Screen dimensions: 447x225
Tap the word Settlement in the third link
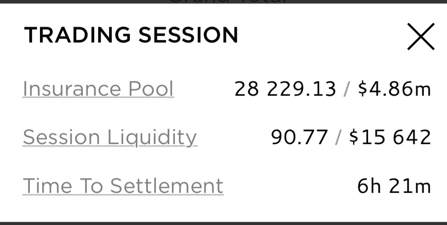[167, 186]
